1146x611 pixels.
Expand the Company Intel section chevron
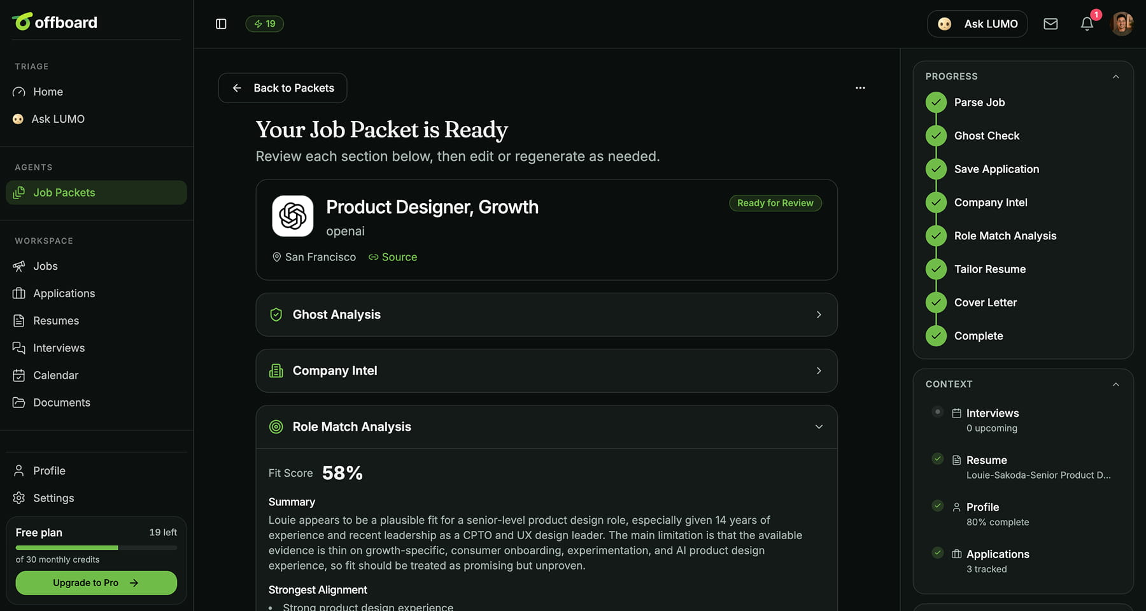819,370
